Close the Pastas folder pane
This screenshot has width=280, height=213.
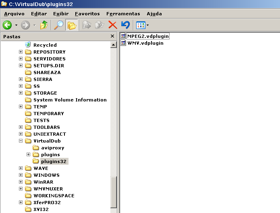click(x=112, y=36)
